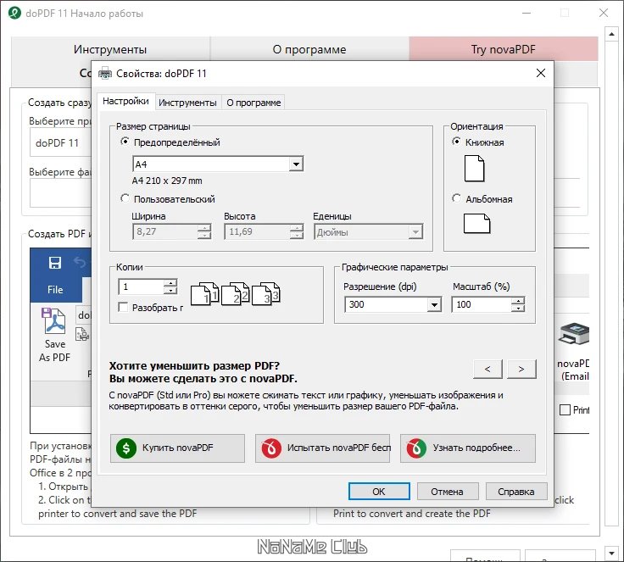
Task: Click the doPDF logo in the main window title
Action: [x=14, y=13]
